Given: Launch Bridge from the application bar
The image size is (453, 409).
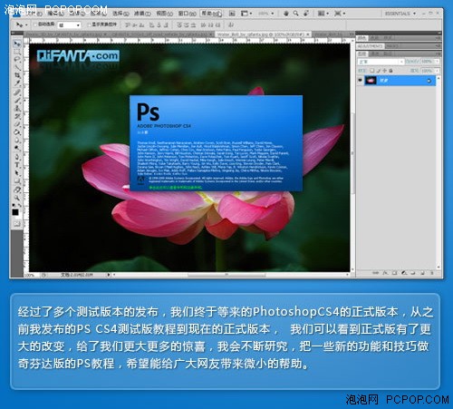Looking at the screenshot, I should coord(232,14).
